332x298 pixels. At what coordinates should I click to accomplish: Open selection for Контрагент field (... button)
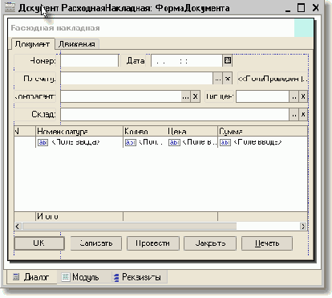point(185,96)
